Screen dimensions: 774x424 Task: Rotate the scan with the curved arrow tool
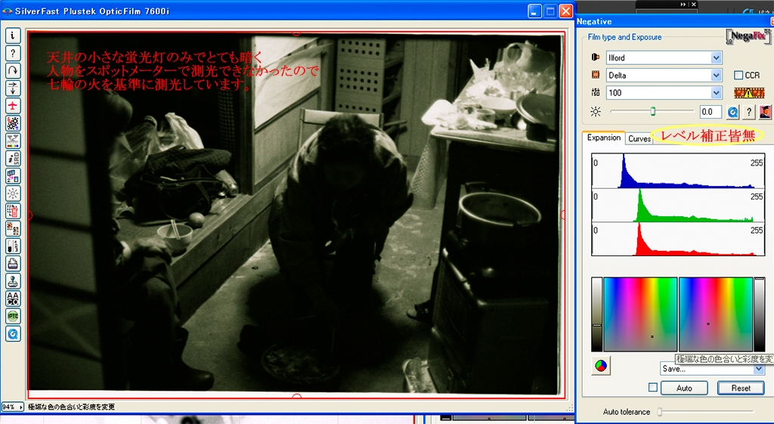pyautogui.click(x=13, y=70)
